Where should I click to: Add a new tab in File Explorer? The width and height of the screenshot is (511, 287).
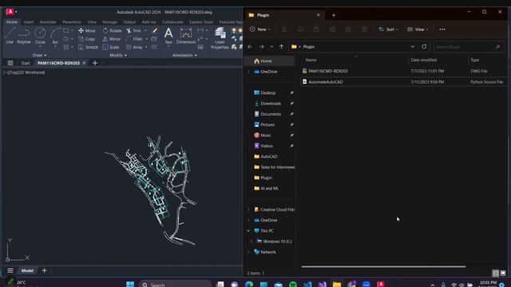click(x=334, y=15)
